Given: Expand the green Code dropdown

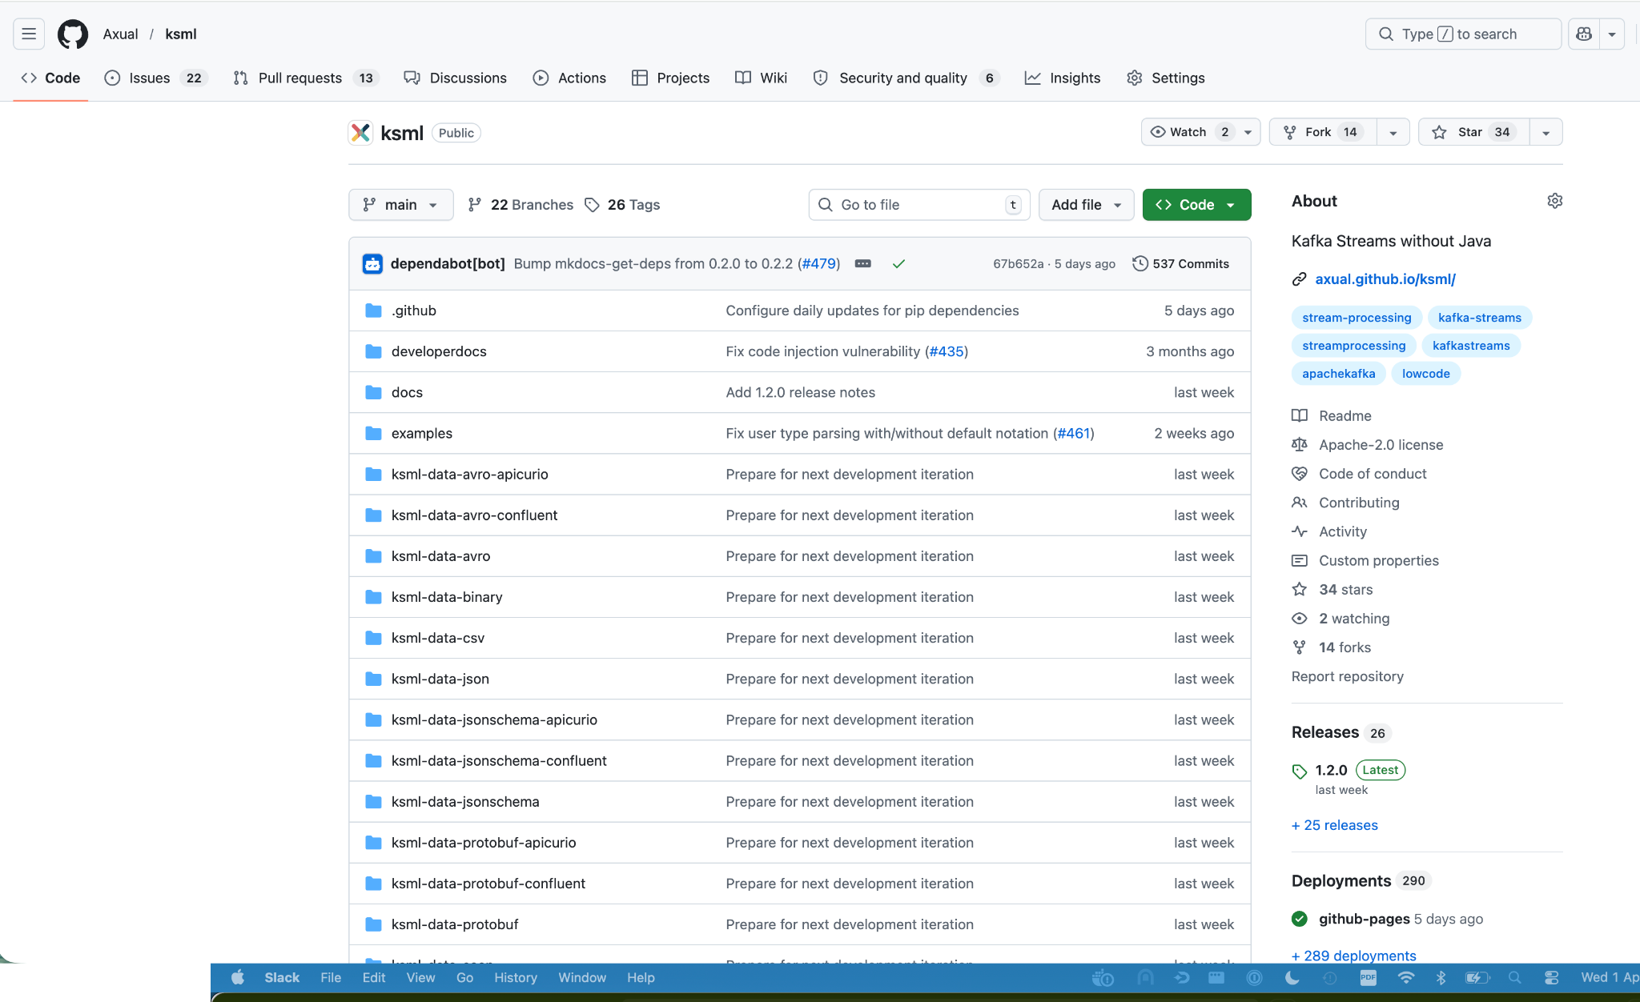Looking at the screenshot, I should point(1196,205).
